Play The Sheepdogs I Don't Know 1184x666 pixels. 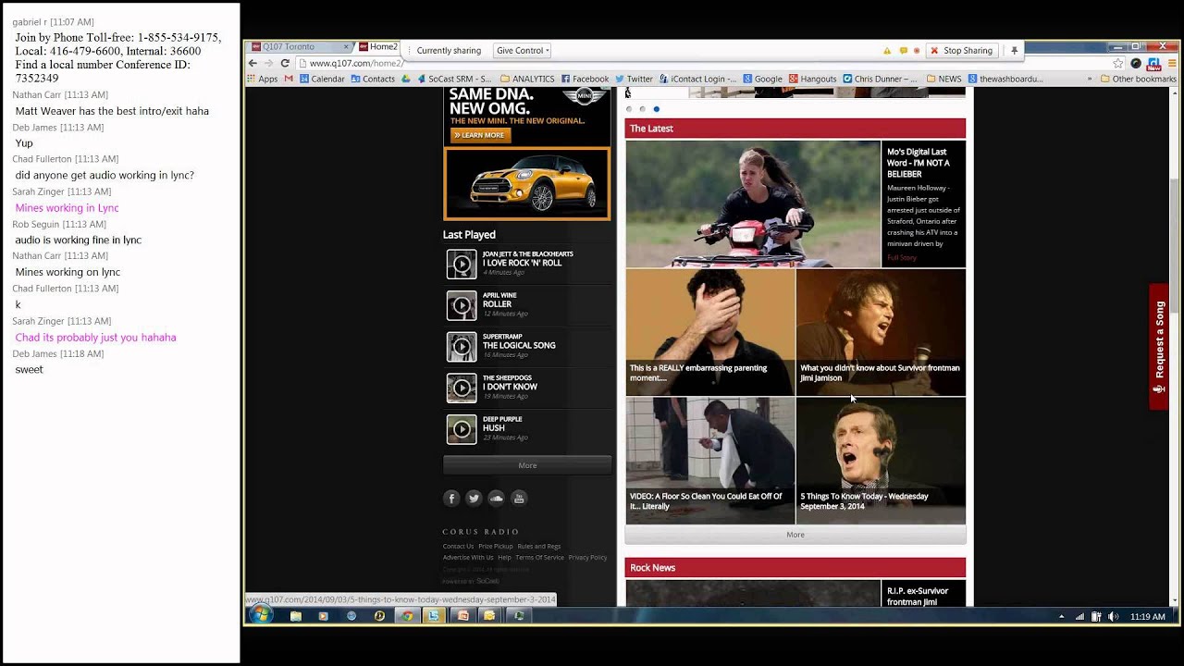[x=462, y=388]
